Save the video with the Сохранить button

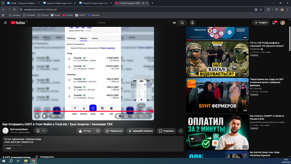(166, 131)
